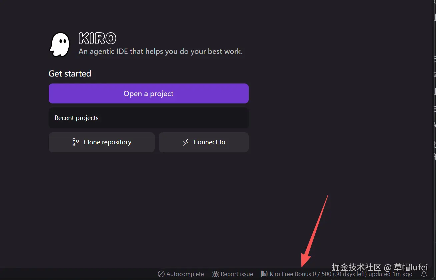The image size is (436, 280).
Task: Open Report issue from the status bar
Action: point(233,274)
